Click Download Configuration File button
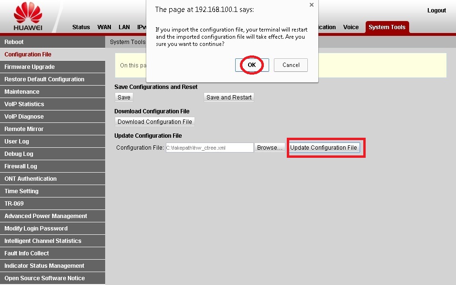This screenshot has height=285, width=456. [154, 122]
